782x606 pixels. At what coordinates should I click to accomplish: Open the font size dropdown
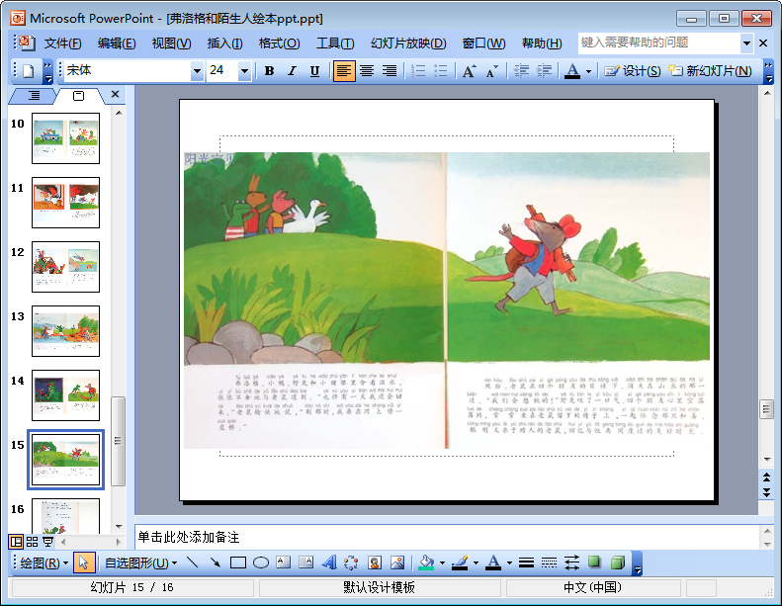tap(244, 71)
